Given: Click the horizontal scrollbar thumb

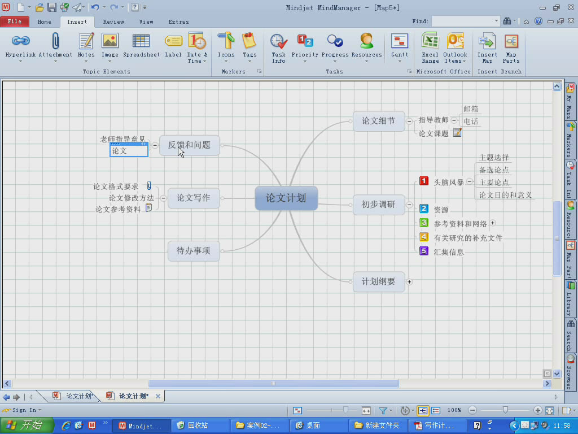Looking at the screenshot, I should [x=273, y=384].
